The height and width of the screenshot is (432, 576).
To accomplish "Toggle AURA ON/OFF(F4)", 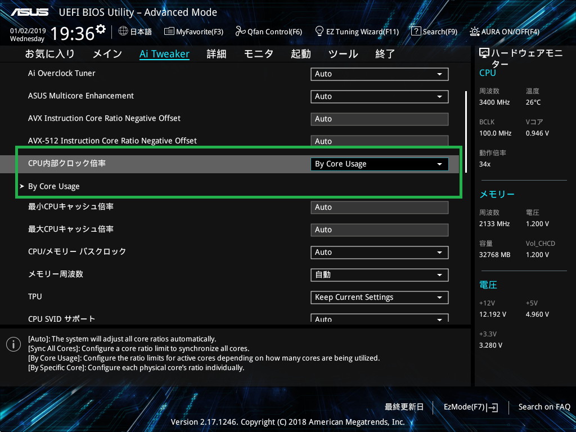I will click(505, 31).
